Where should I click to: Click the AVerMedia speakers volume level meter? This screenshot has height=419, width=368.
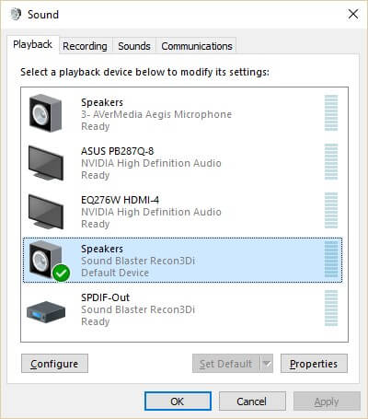331,113
